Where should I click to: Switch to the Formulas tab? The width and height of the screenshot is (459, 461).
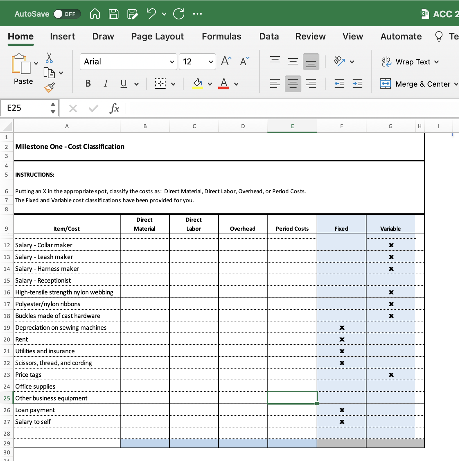pos(221,36)
